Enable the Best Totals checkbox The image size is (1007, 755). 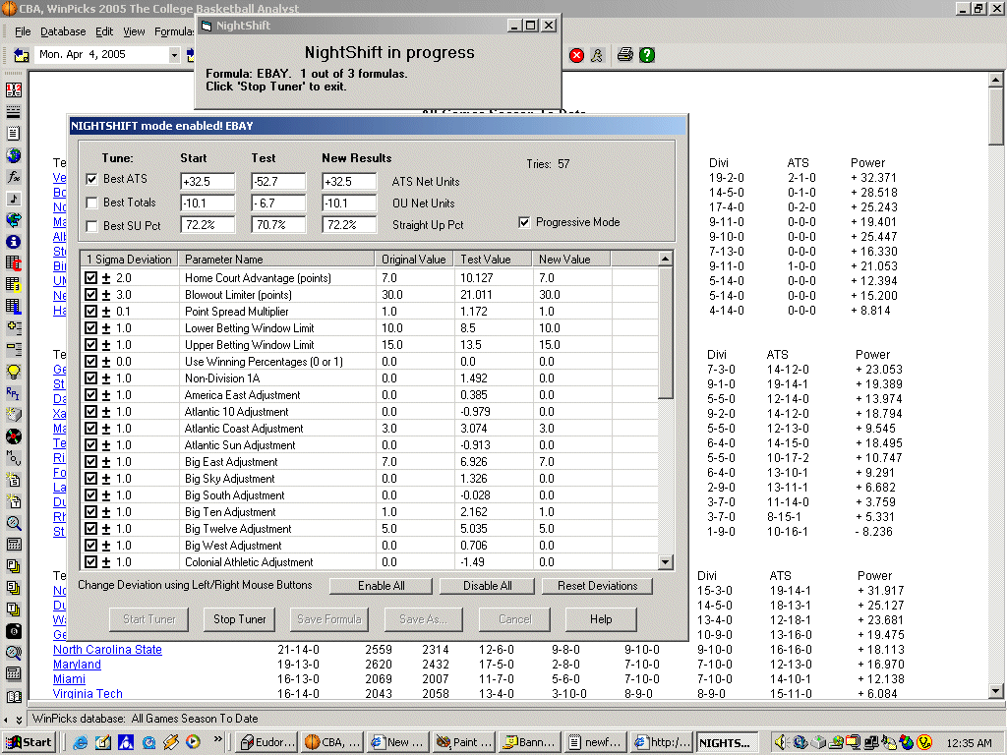(x=91, y=203)
